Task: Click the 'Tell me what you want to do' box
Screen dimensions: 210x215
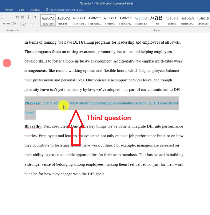Action: click(x=66, y=10)
